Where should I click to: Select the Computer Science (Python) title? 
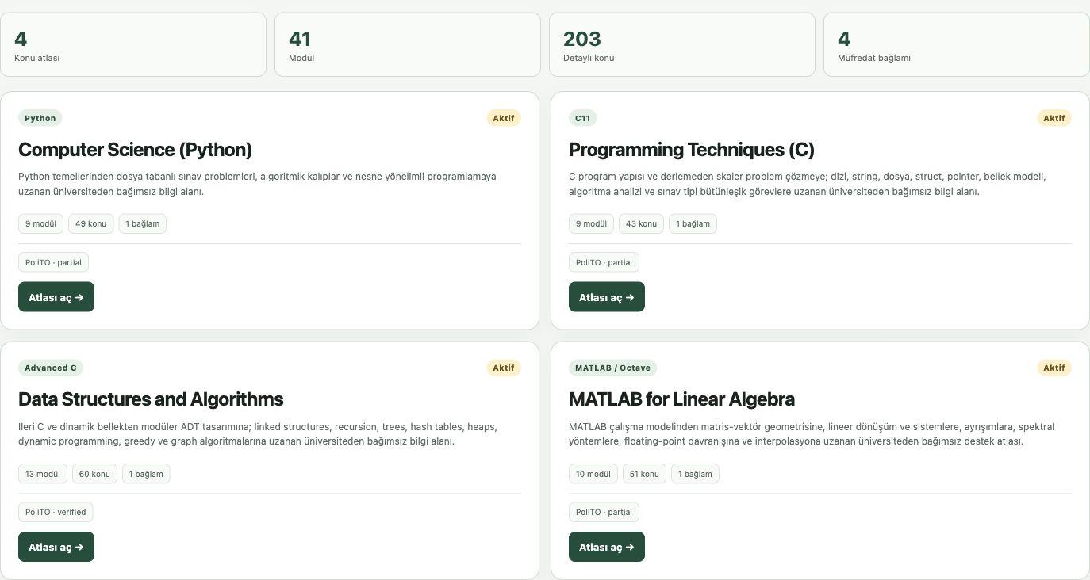coord(135,150)
